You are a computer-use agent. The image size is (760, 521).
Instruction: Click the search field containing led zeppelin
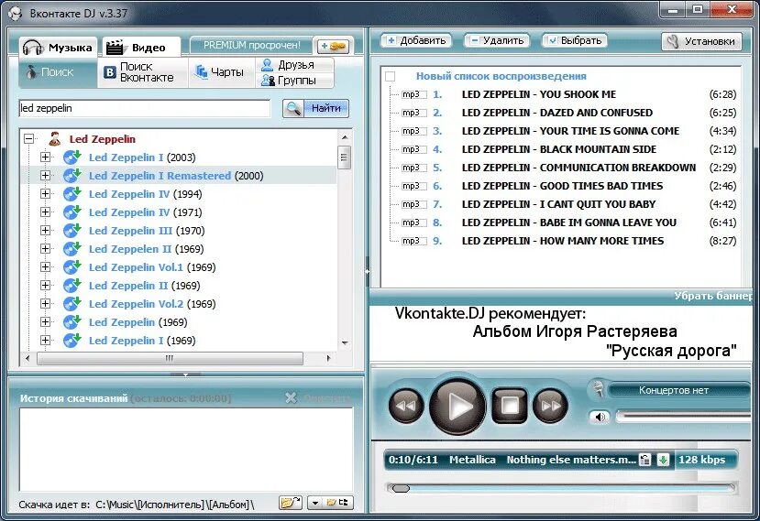pyautogui.click(x=145, y=108)
